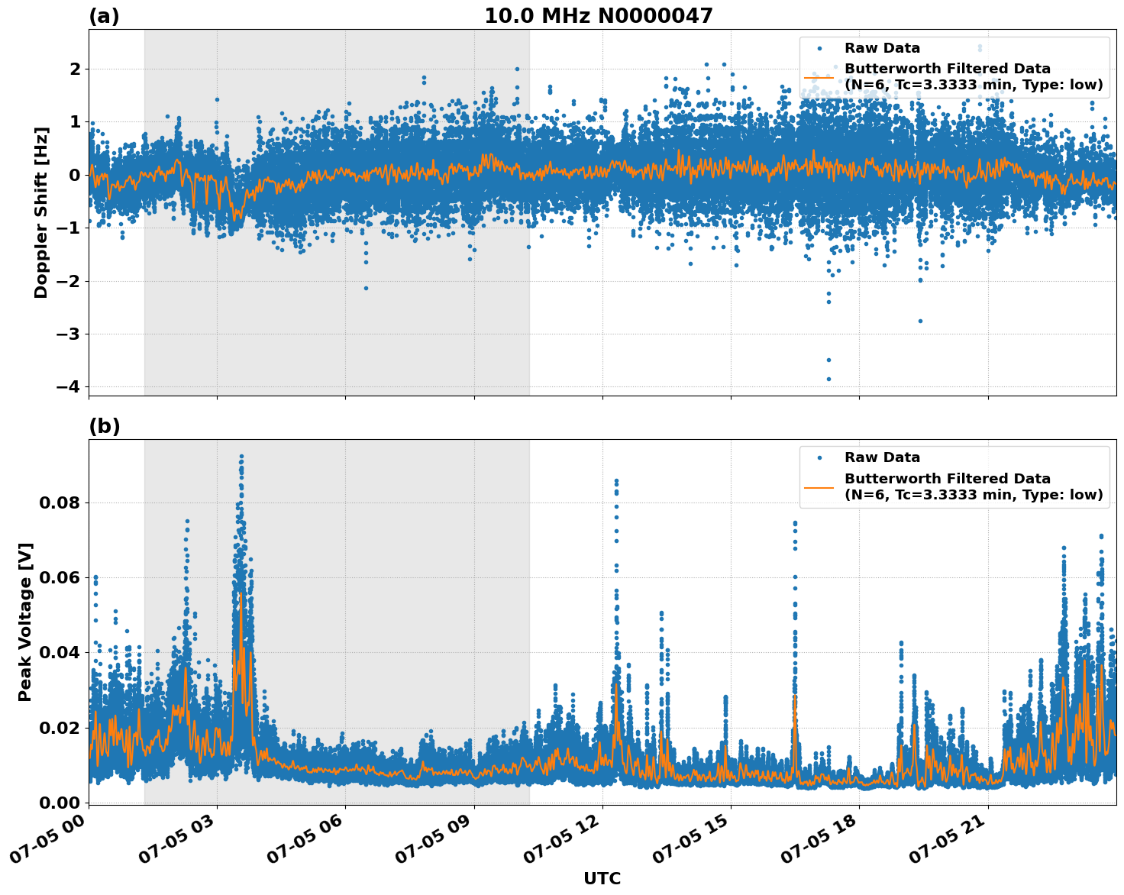Viewport: 1124px width, 895px height.
Task: Select the plot title 10.0 MHz N0000047
Action: pyautogui.click(x=600, y=14)
